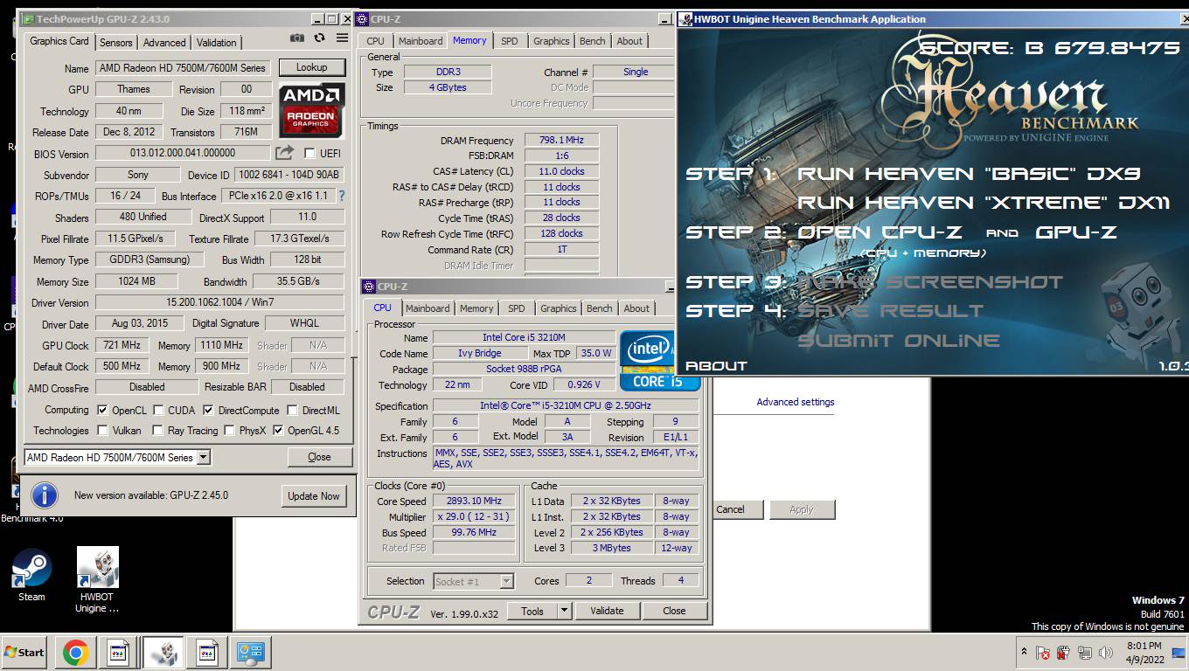
Task: Toggle the Ray Tracing checkbox
Action: coord(157,430)
